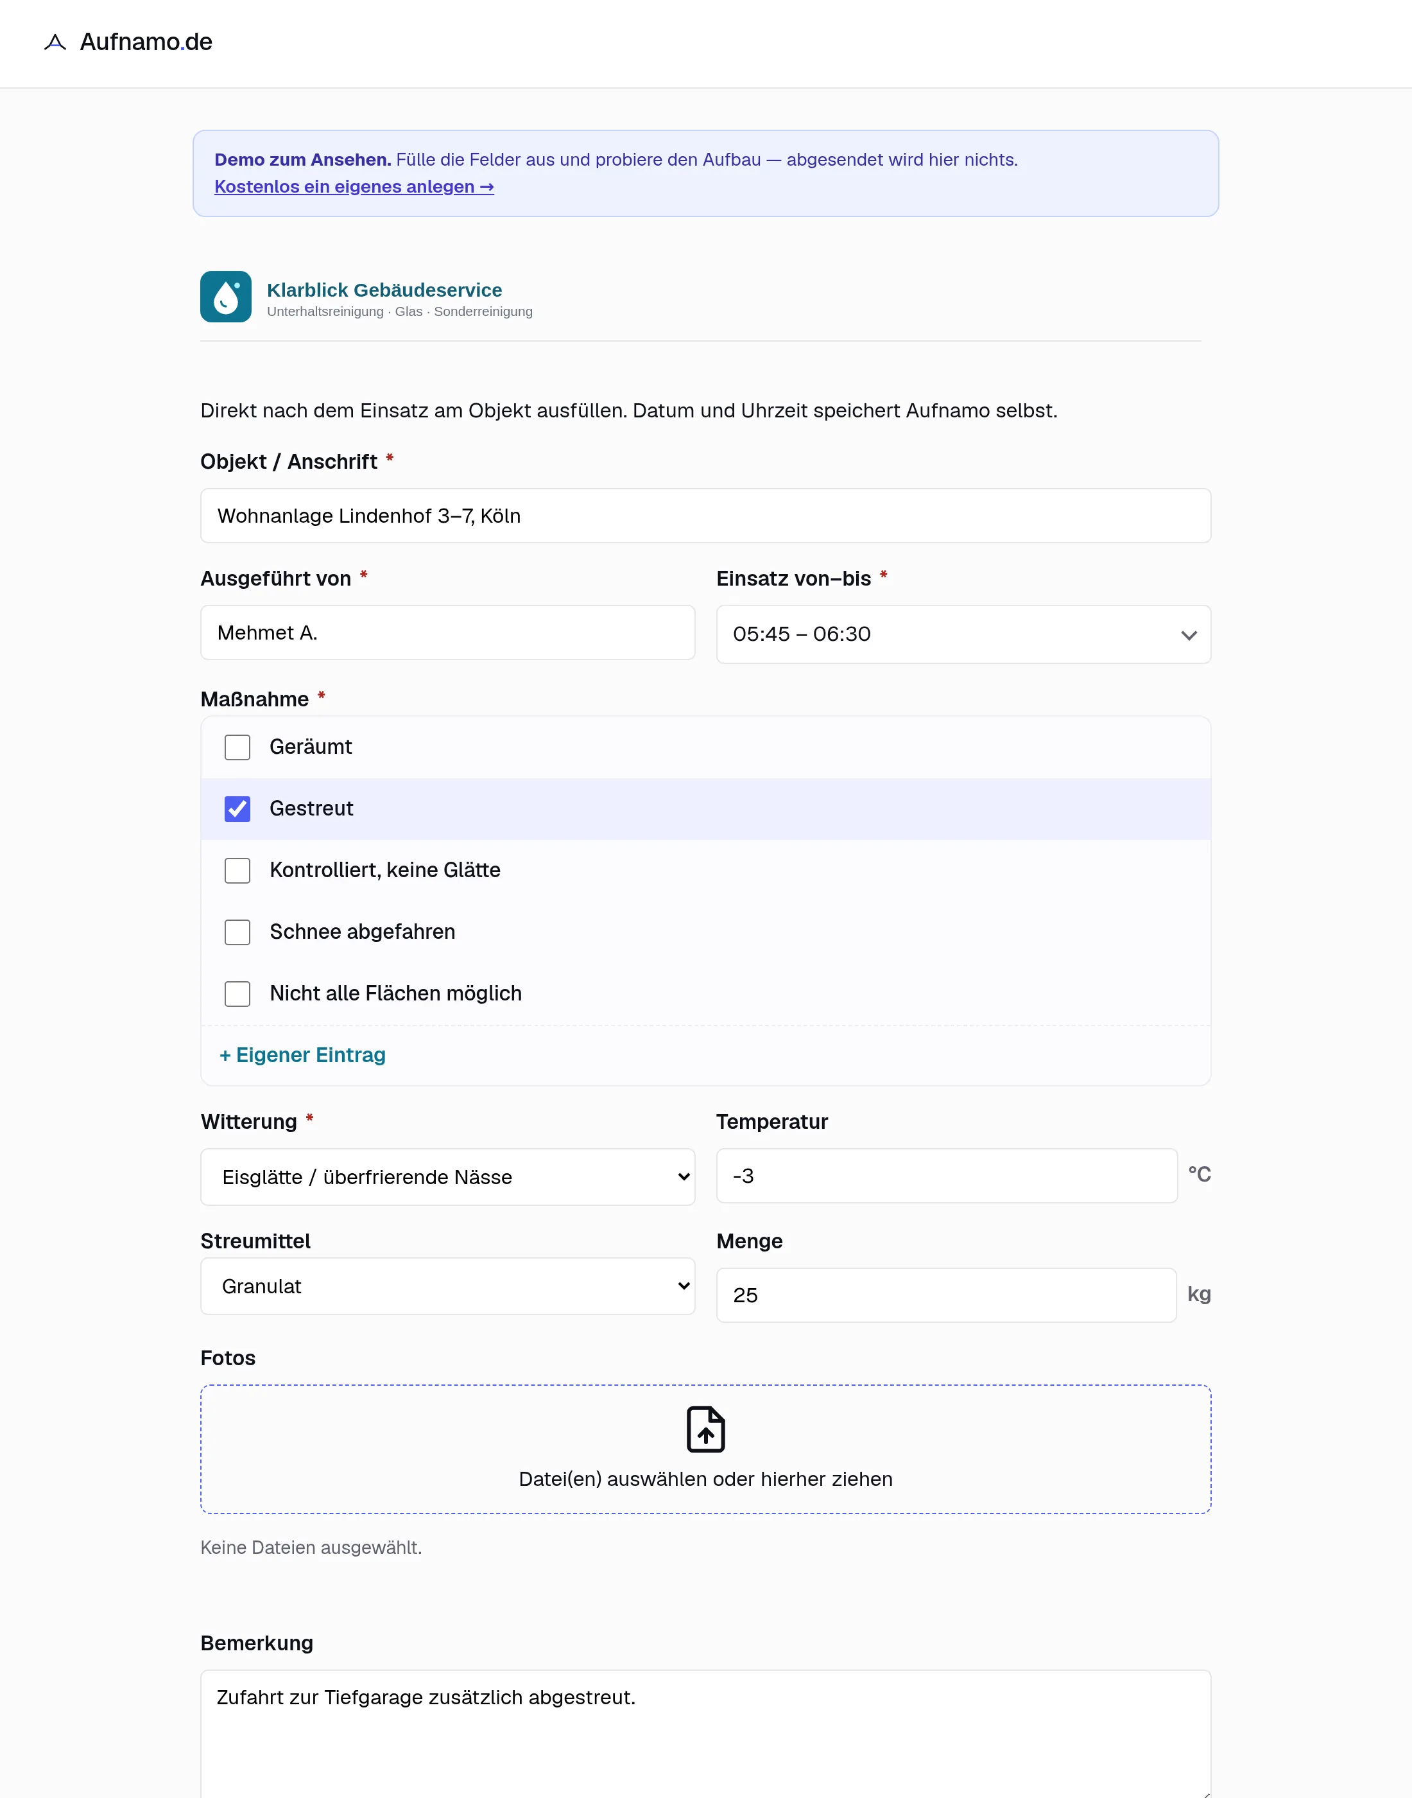
Task: Click the kg unit label
Action: pos(1199,1295)
